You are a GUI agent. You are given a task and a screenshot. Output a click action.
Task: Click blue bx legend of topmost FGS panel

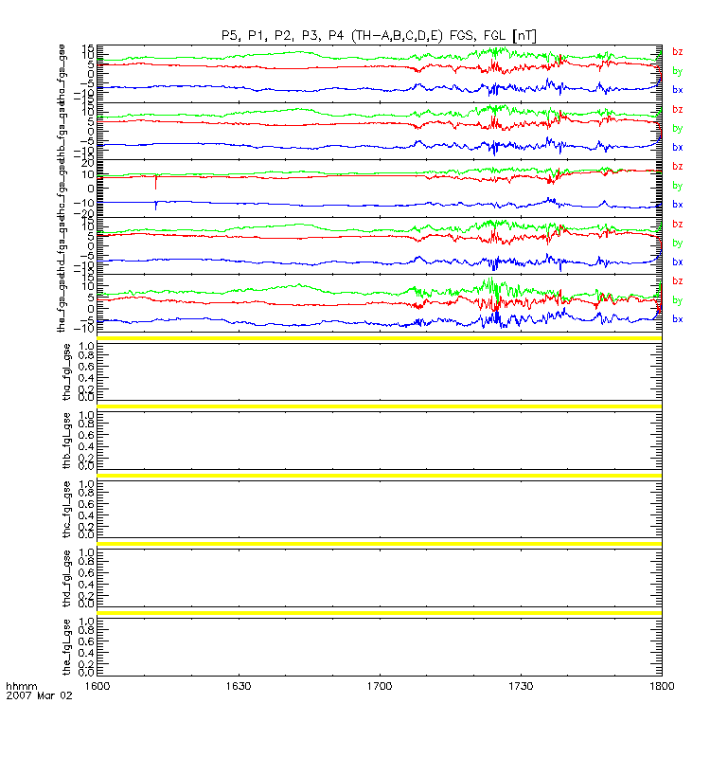678,89
